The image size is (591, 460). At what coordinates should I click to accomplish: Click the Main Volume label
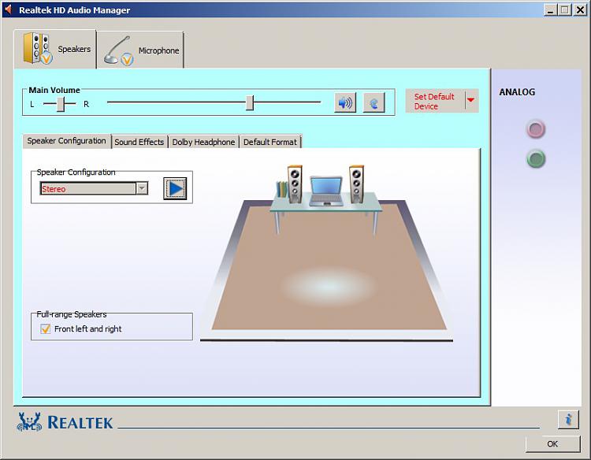pyautogui.click(x=54, y=90)
